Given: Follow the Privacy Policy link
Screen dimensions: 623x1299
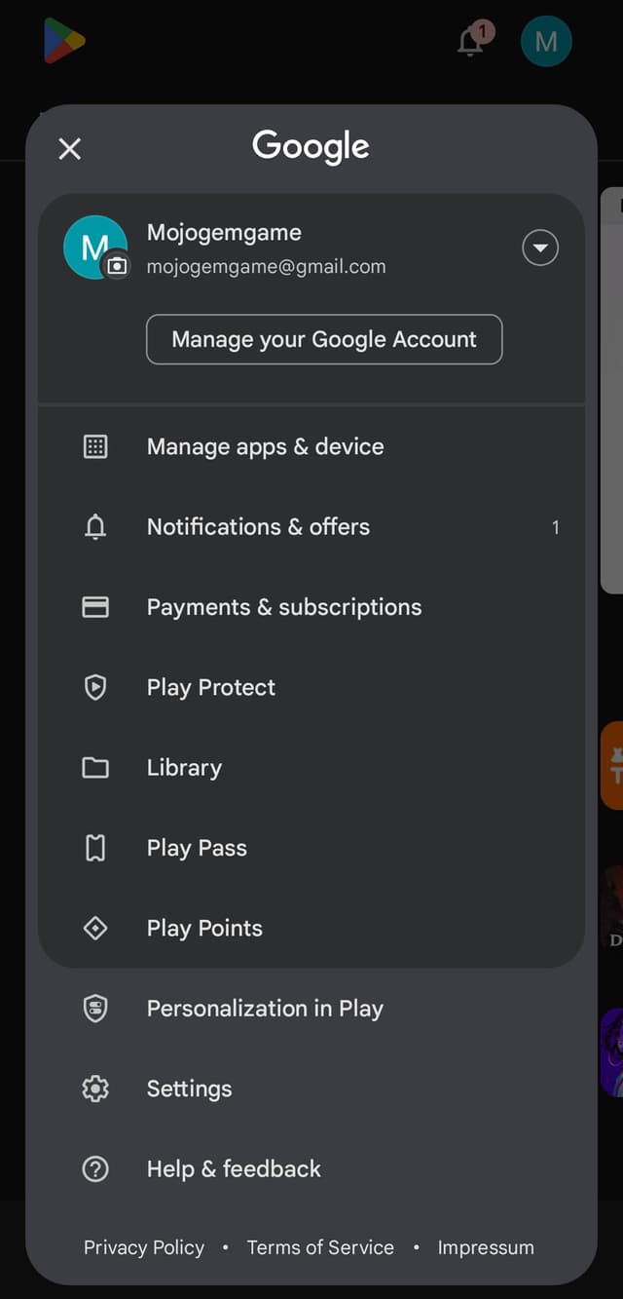Looking at the screenshot, I should [x=144, y=1247].
